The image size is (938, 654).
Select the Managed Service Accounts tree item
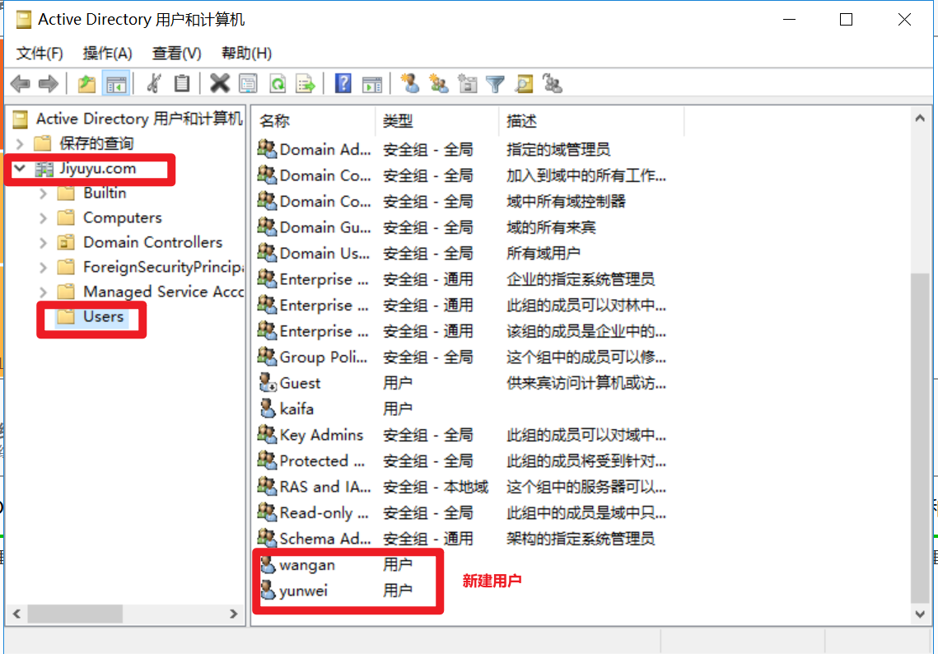163,292
